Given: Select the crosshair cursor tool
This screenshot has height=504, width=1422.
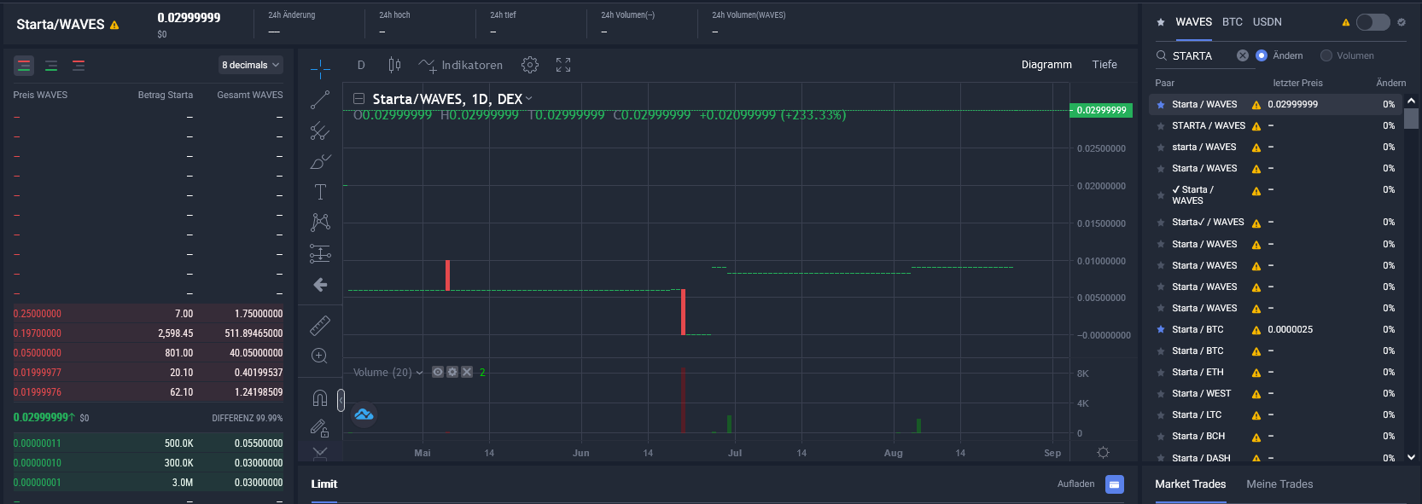Looking at the screenshot, I should click(x=320, y=69).
